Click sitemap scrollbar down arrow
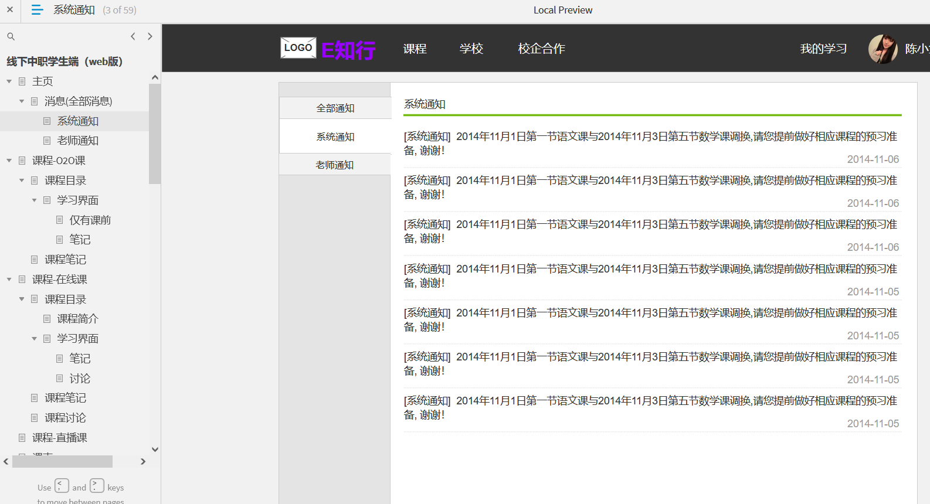Viewport: 930px width, 504px height. 155,449
